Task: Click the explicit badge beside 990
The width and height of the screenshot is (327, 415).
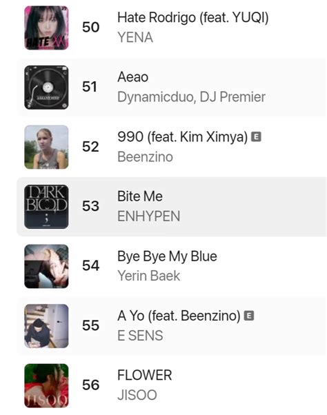Action: tap(256, 136)
